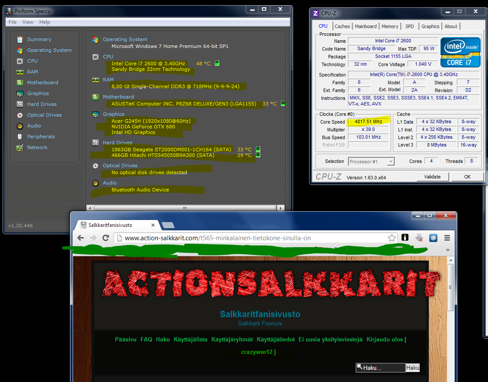Click the Summary icon in Speccy sidebar
Viewport: 488px width, 382px height.
pos(20,39)
